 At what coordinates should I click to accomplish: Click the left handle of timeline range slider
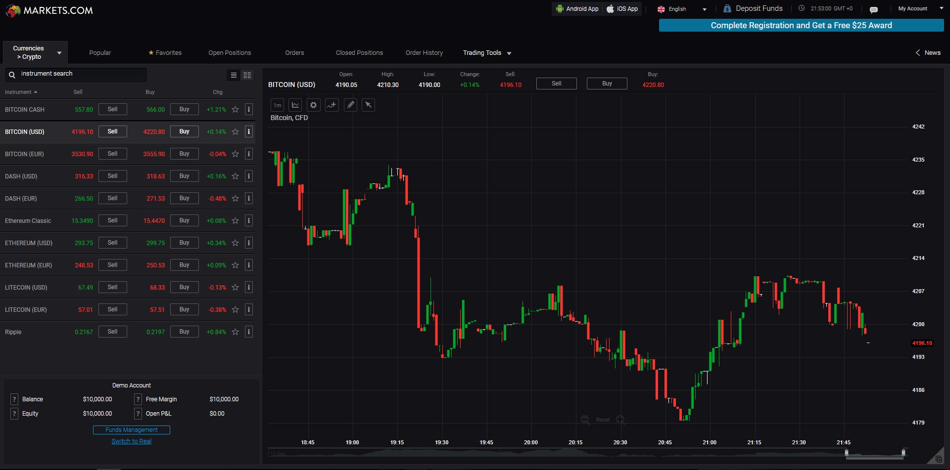click(847, 453)
